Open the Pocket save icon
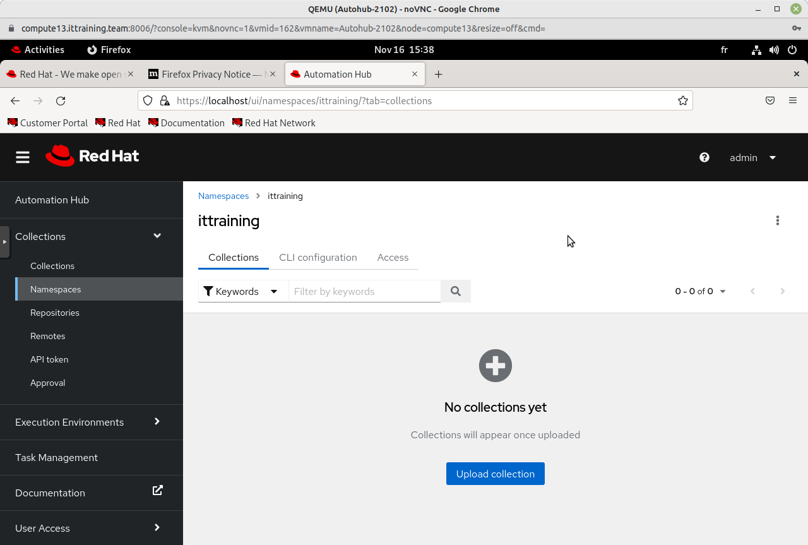This screenshot has width=808, height=545. 770,100
